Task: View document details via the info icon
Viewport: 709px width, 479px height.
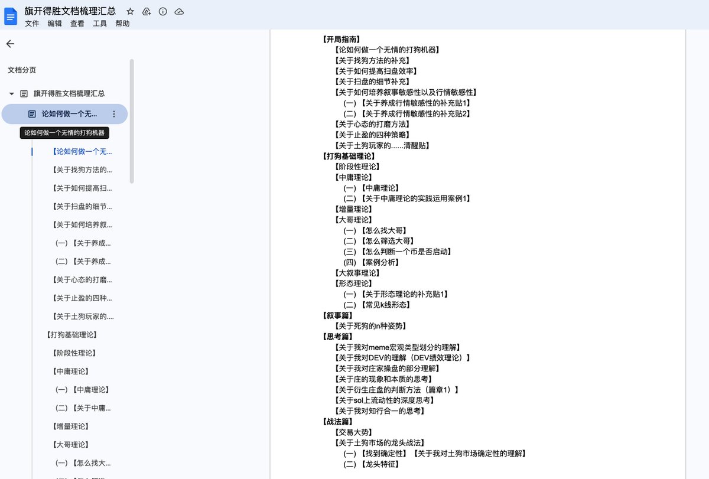Action: 162,11
